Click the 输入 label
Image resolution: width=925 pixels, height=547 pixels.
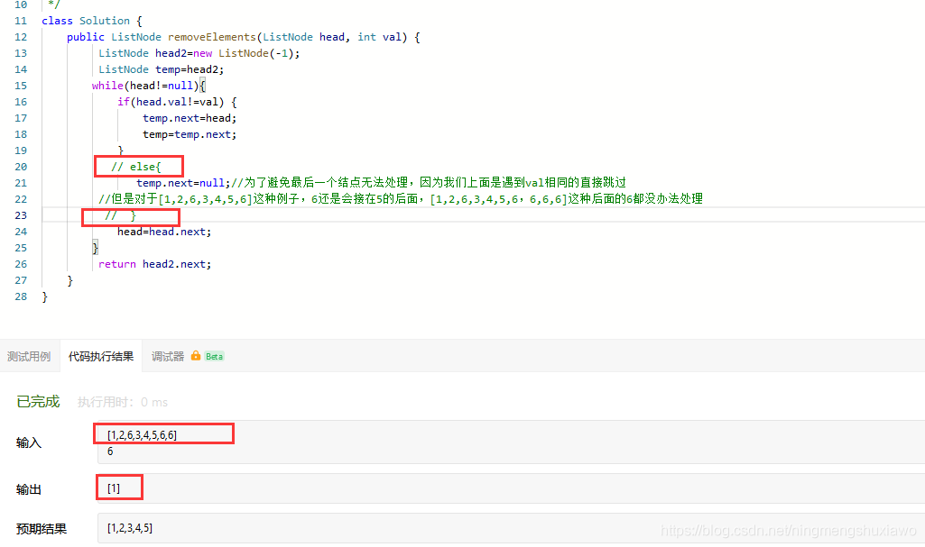(29, 442)
